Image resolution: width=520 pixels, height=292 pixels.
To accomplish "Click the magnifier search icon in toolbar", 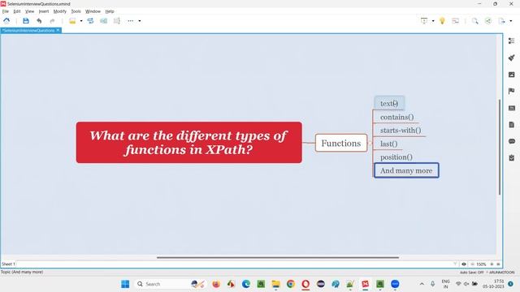I will tap(475, 21).
